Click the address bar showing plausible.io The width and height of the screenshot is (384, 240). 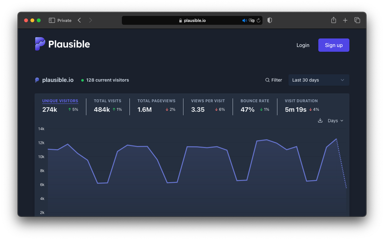(x=192, y=20)
